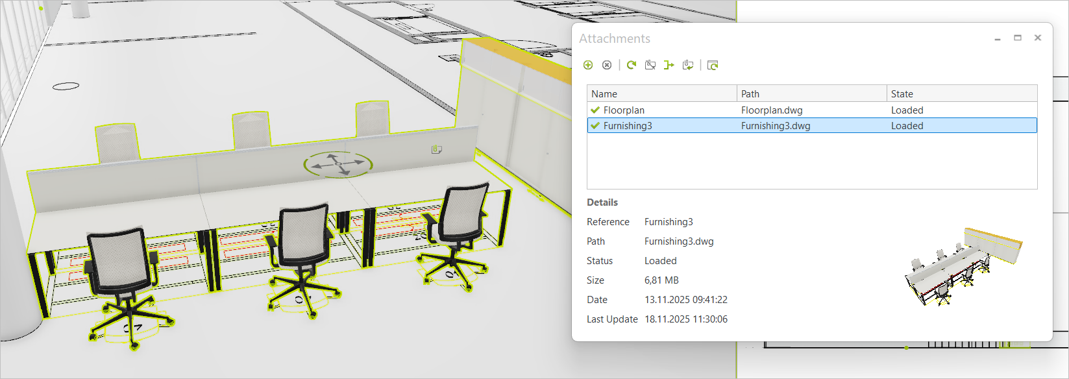Close the Attachments window
This screenshot has width=1069, height=379.
click(1038, 38)
